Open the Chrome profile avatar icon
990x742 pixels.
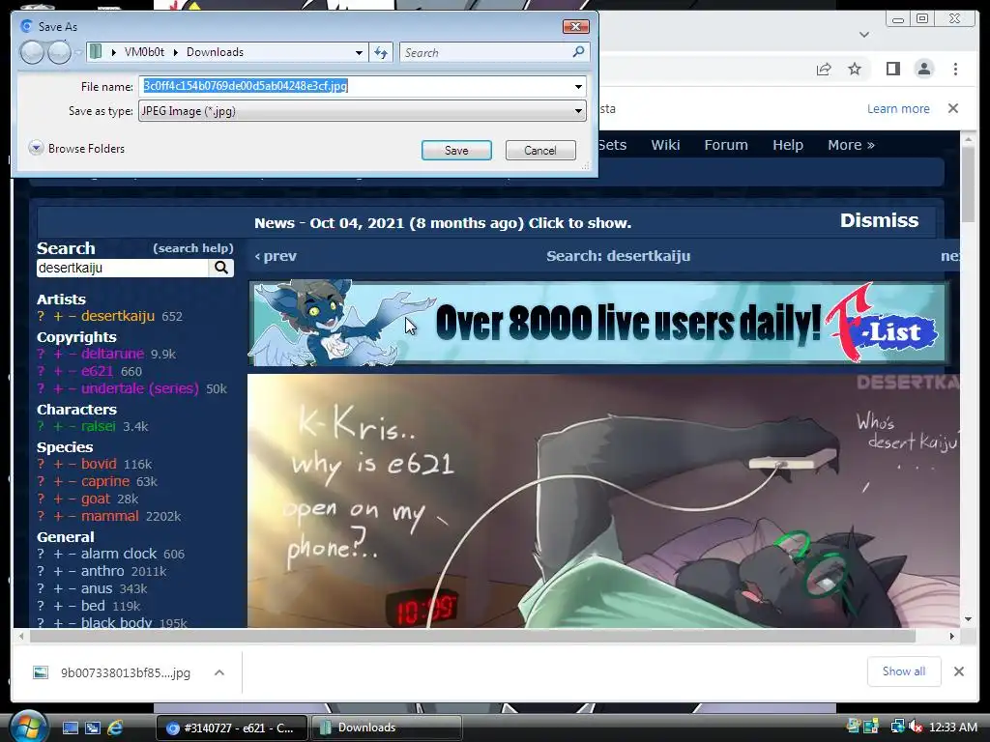923,69
